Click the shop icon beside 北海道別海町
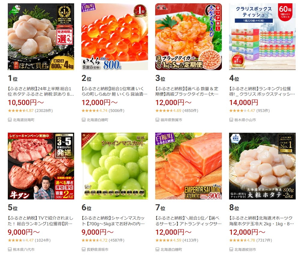The width and height of the screenshot is (302, 256). pos(10,120)
